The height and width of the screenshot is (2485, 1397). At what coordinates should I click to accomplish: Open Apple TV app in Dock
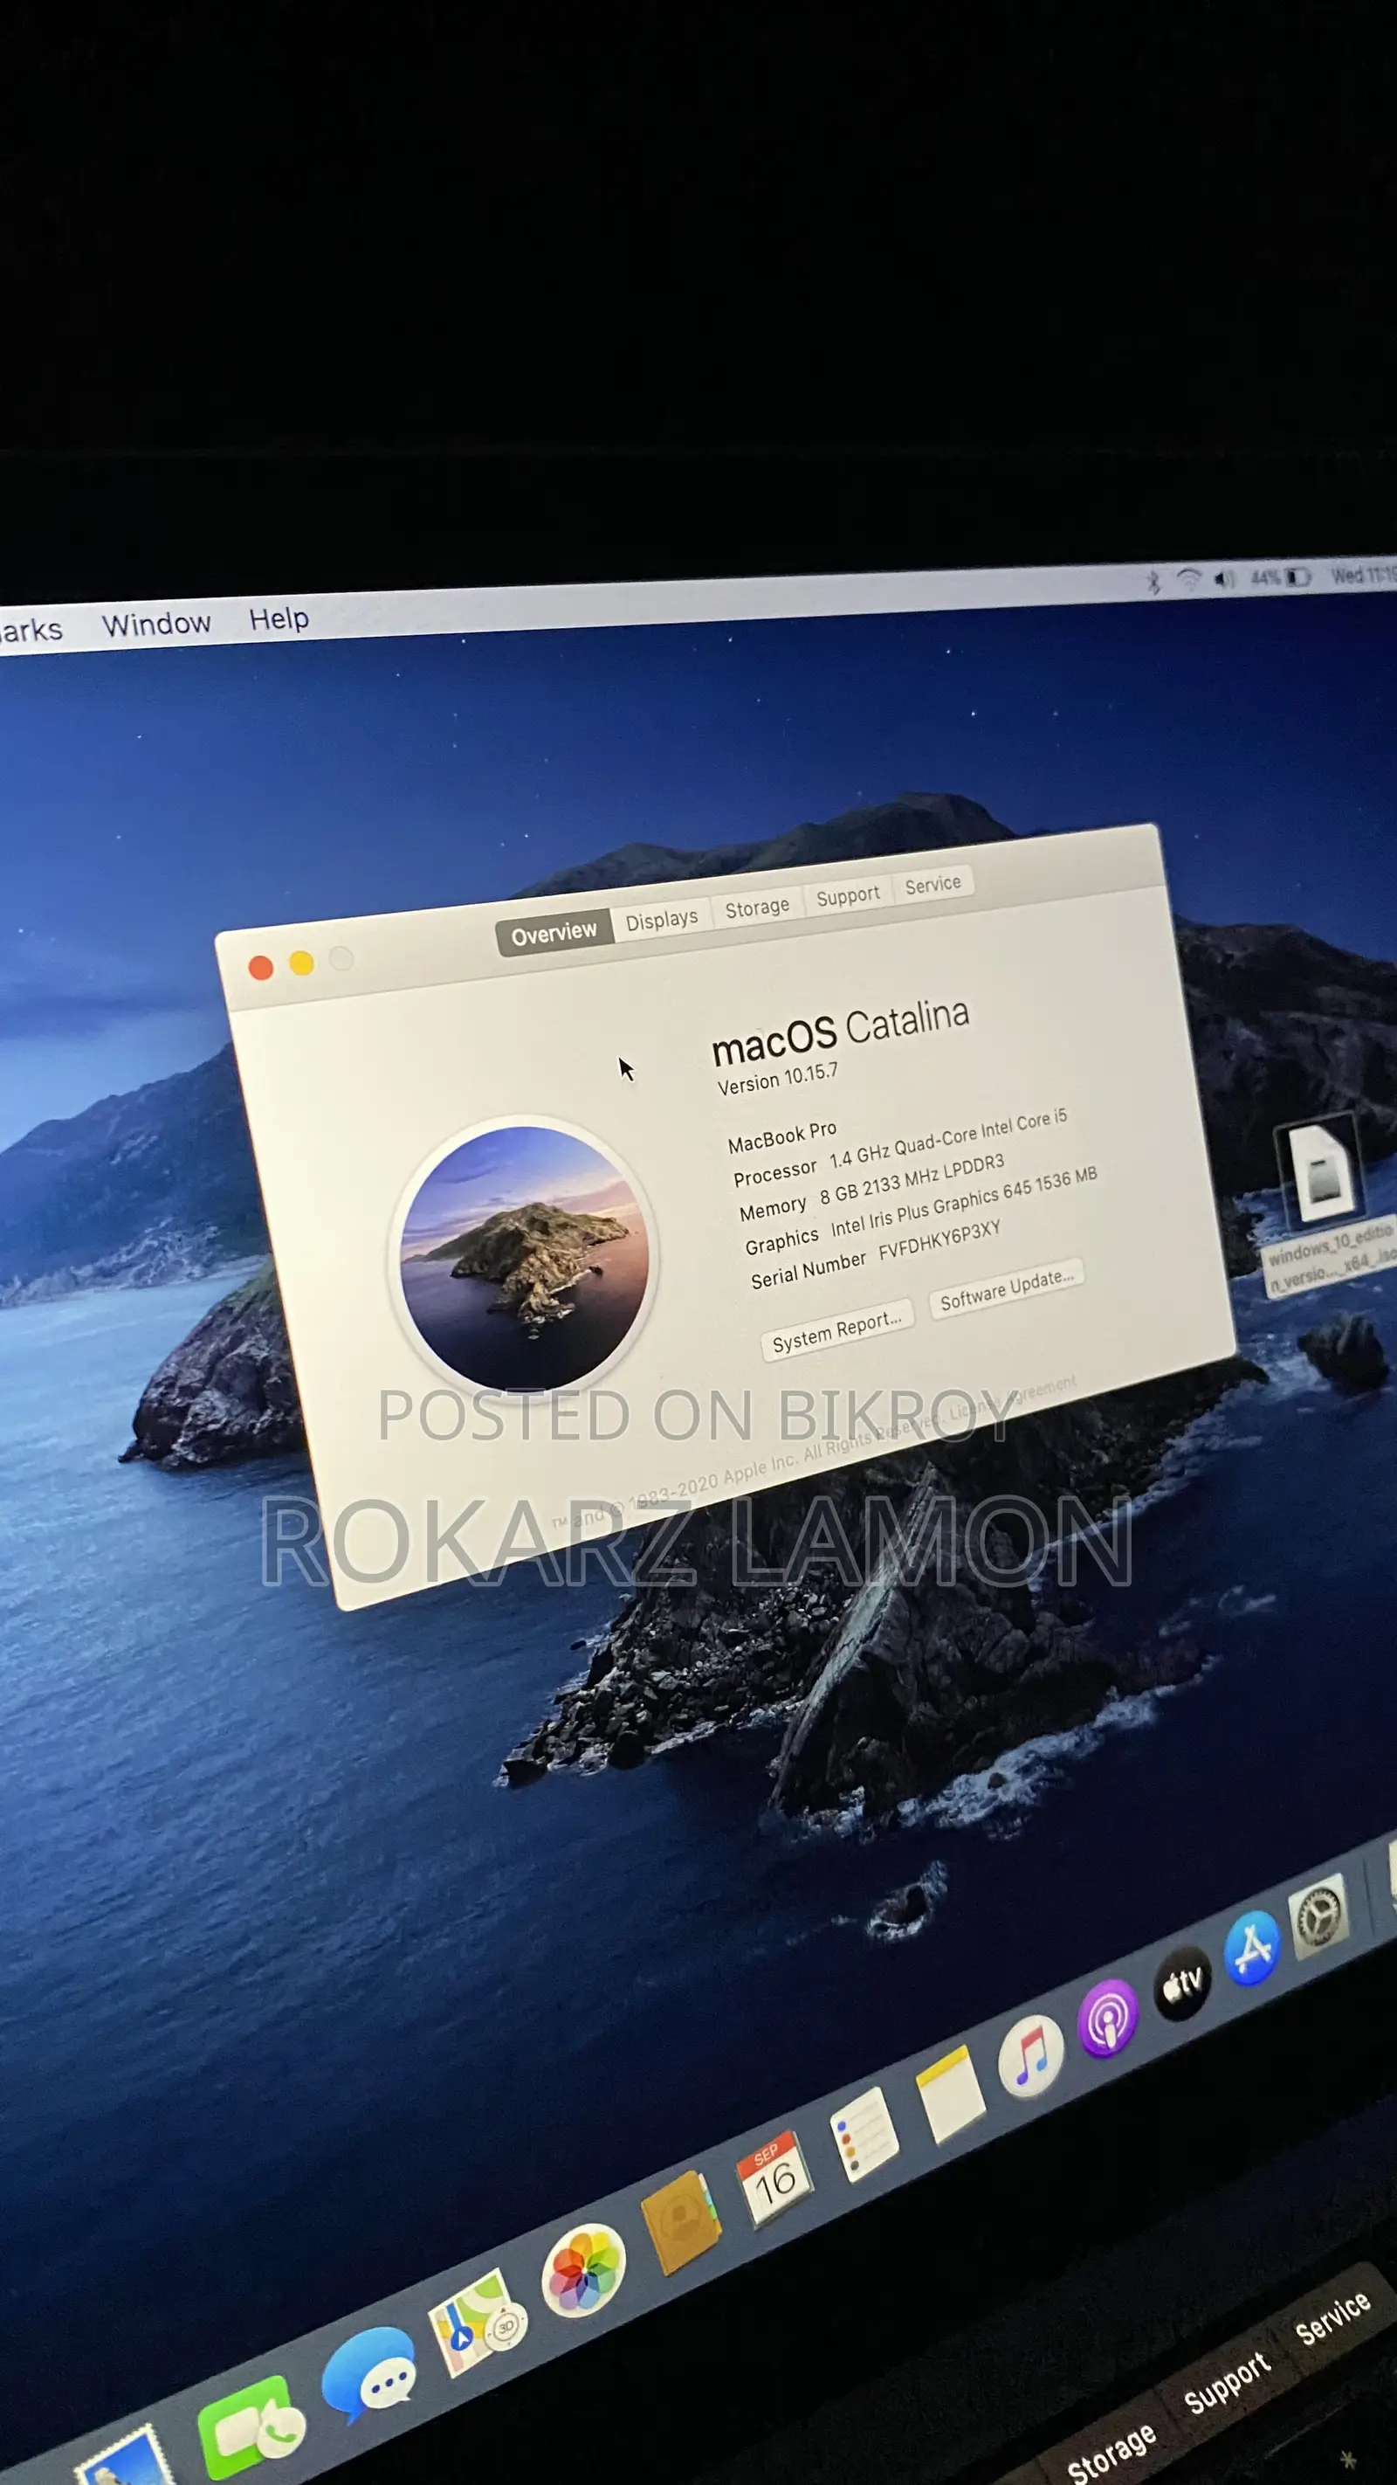tap(1182, 1984)
